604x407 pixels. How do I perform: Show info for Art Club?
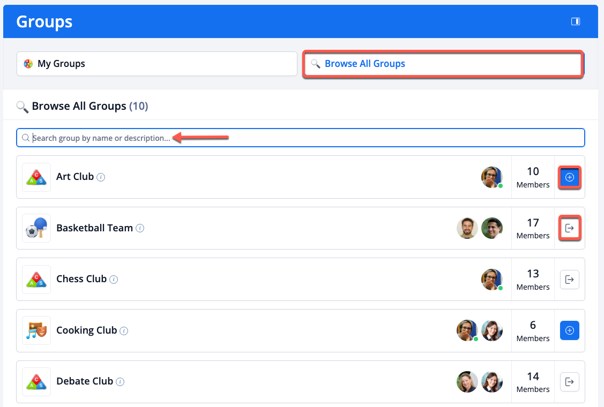pos(101,177)
